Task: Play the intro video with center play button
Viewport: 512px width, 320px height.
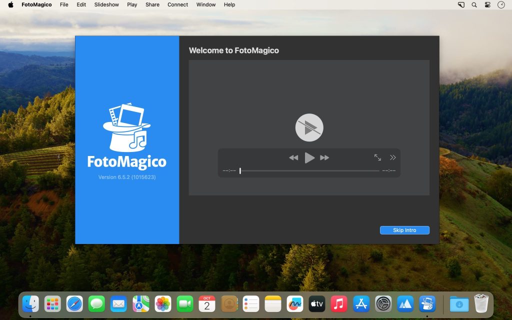Action: (309, 127)
